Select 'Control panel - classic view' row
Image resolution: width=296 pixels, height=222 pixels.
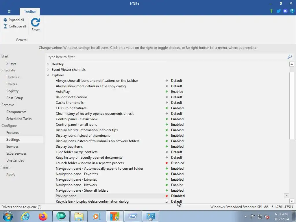[77, 119]
